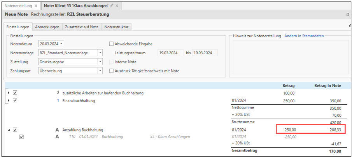The width and height of the screenshot is (352, 157).
Task: Click the pop-out window icon at top right
Action: point(348,15)
